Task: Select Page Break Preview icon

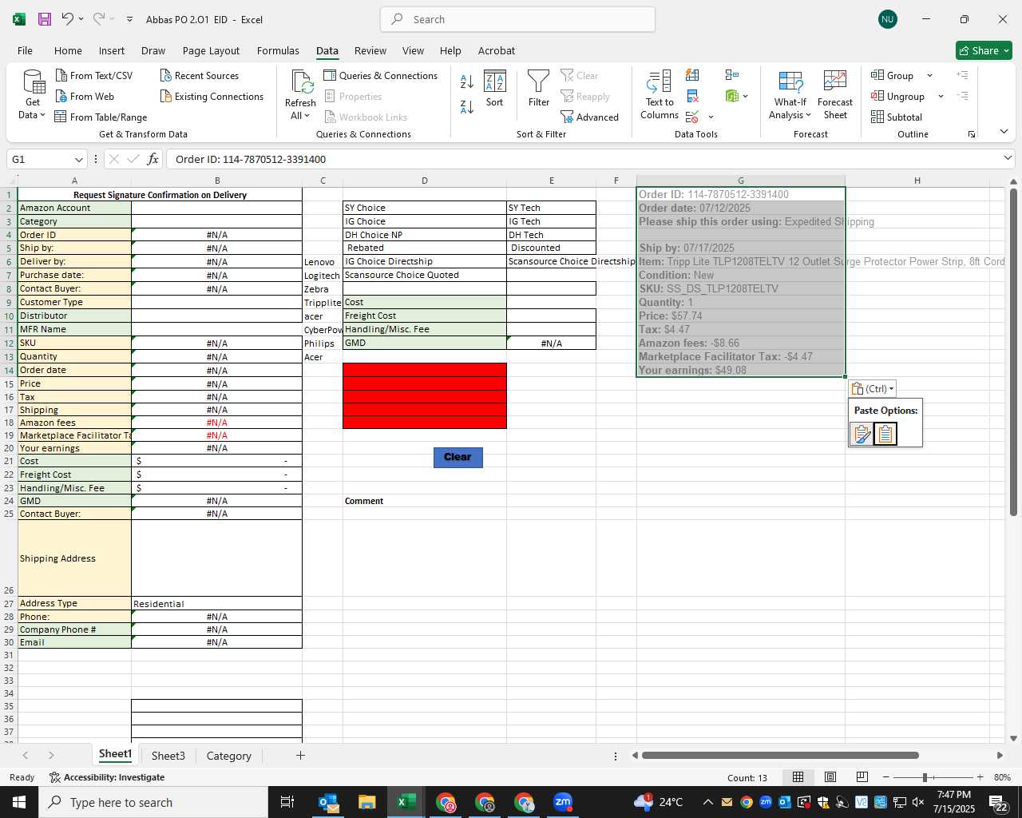Action: [862, 777]
